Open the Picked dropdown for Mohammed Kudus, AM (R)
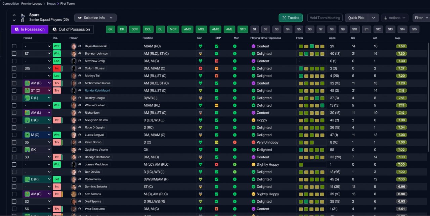This screenshot has width=430, height=216. click(37, 83)
